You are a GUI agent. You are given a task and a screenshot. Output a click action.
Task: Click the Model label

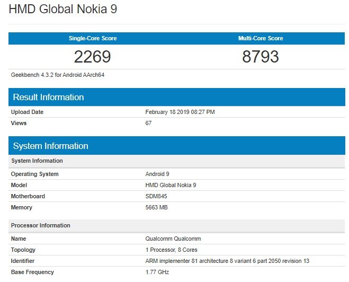[x=19, y=185]
